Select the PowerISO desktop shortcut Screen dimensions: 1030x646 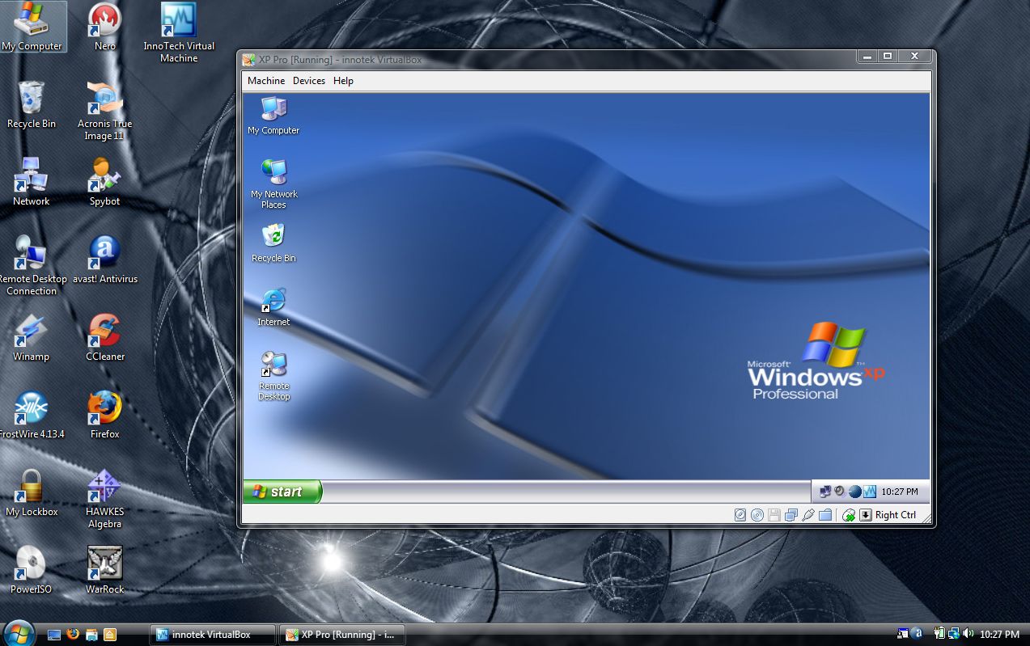[x=32, y=571]
